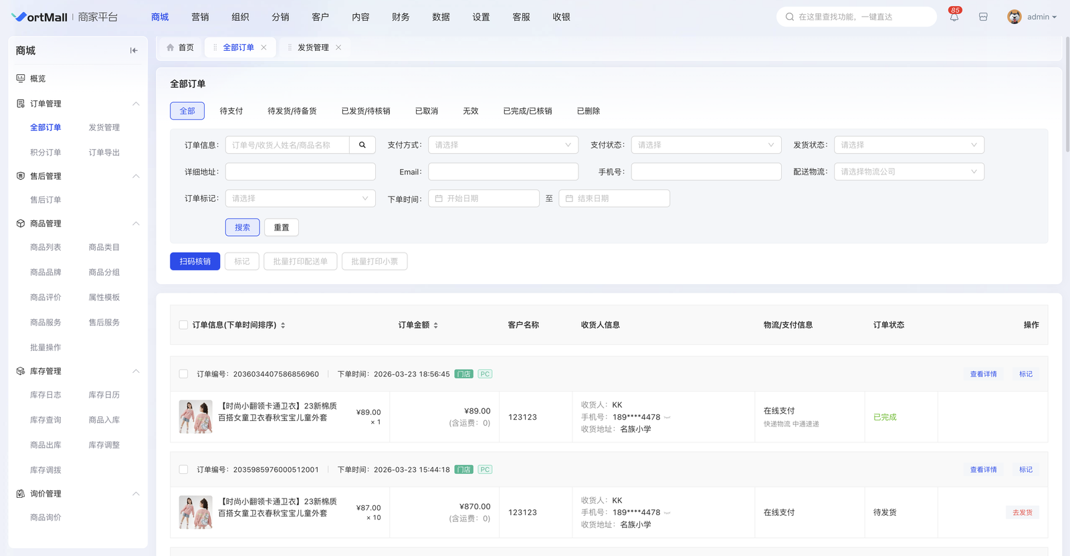The width and height of the screenshot is (1070, 556).
Task: Switch to the 待发货/待备货 tab
Action: point(292,111)
